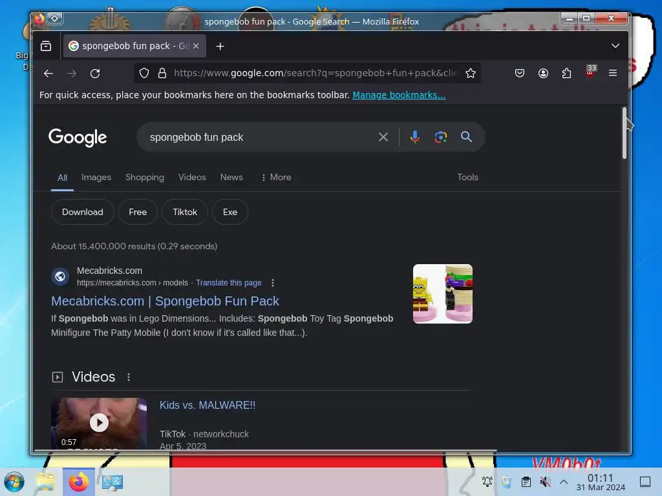Go back to the previous page

tap(48, 74)
